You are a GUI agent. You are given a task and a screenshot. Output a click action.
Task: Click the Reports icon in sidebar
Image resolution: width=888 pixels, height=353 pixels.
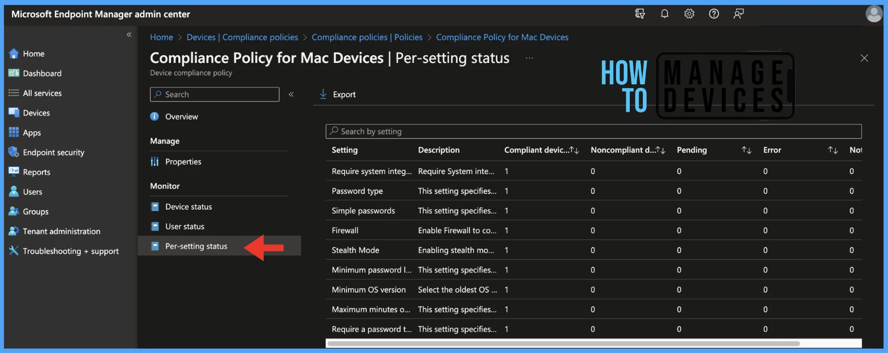[14, 172]
